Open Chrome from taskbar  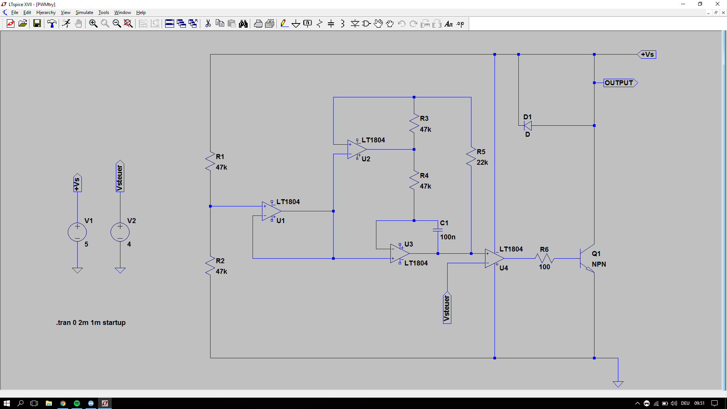tap(63, 403)
